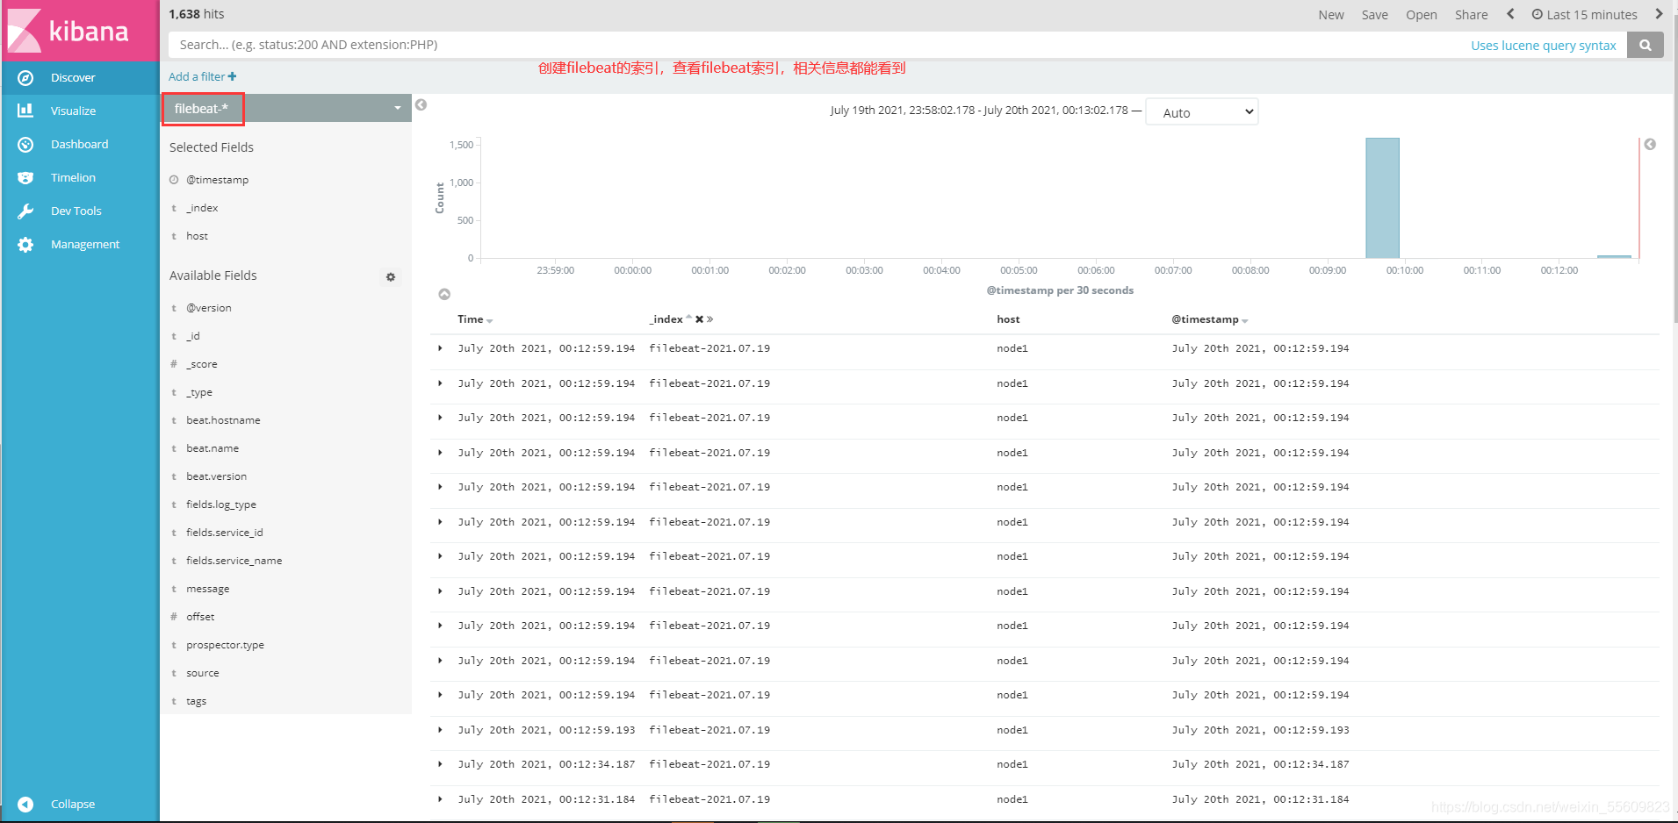Image resolution: width=1678 pixels, height=823 pixels.
Task: Go to Dashboard section
Action: click(79, 145)
